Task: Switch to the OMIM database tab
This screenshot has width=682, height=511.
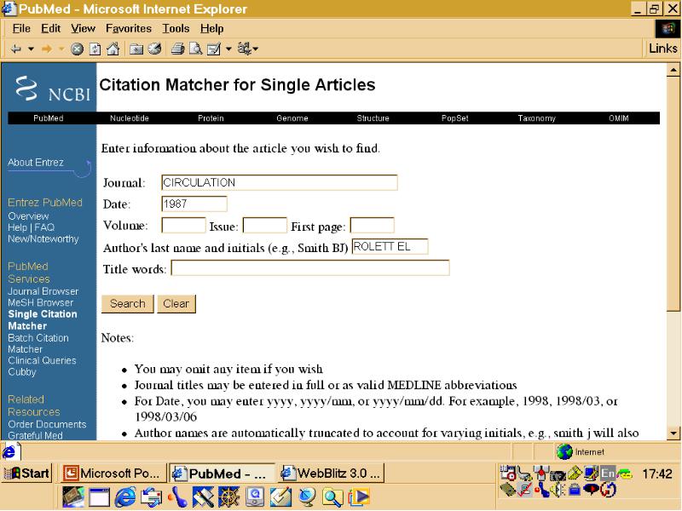Action: 619,118
